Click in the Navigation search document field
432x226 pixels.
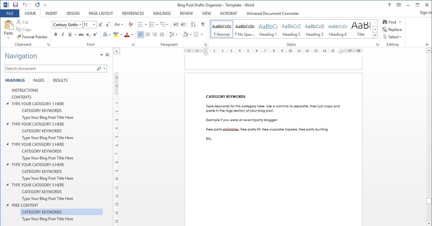(x=52, y=68)
